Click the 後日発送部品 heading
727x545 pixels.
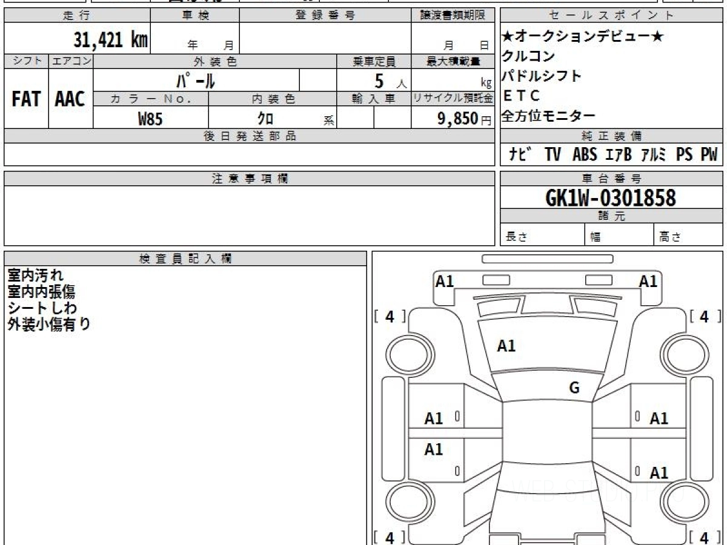tap(250, 136)
